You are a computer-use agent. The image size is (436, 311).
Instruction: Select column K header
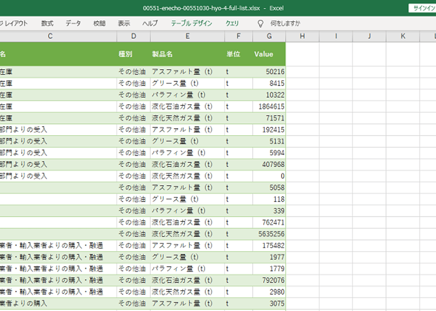coord(403,36)
